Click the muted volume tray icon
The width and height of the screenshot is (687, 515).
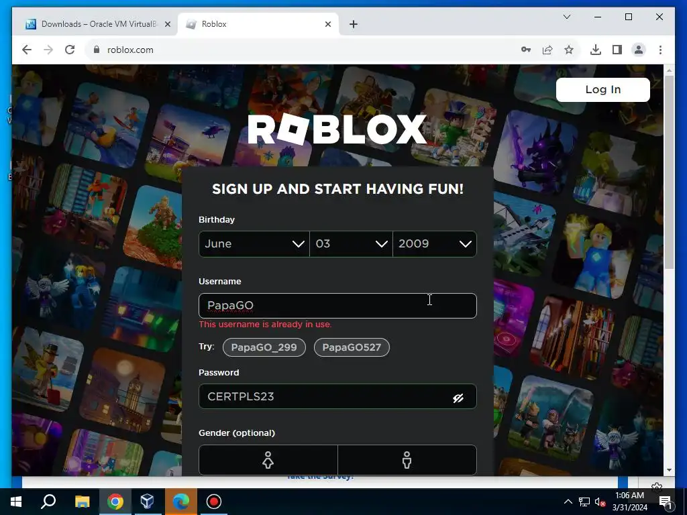600,502
